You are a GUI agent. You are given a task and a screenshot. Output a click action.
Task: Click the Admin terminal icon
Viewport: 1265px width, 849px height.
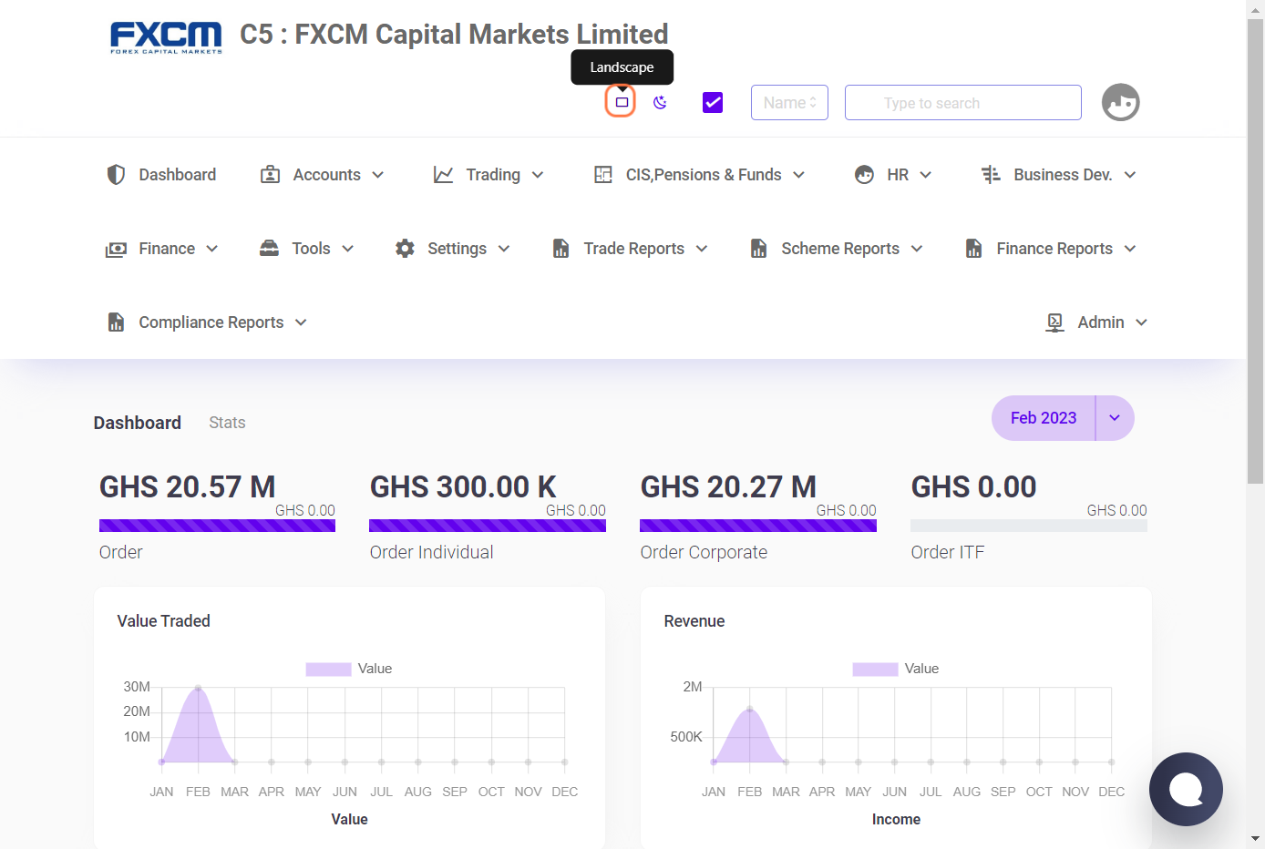pos(1054,322)
